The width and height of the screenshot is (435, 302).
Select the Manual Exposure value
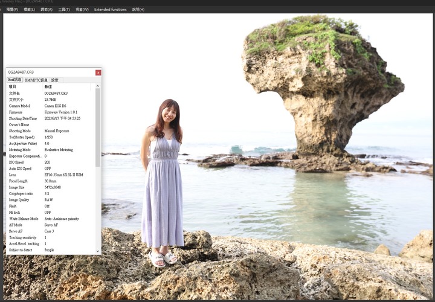click(57, 131)
